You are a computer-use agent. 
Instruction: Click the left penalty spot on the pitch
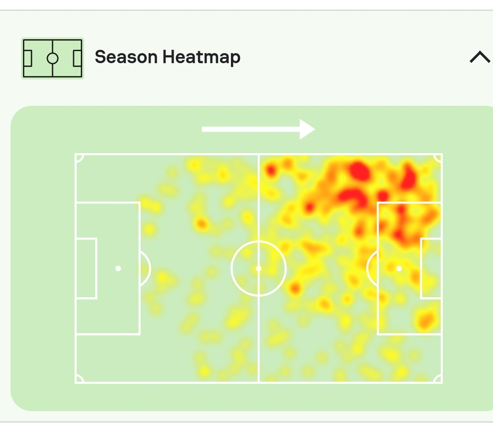point(118,268)
